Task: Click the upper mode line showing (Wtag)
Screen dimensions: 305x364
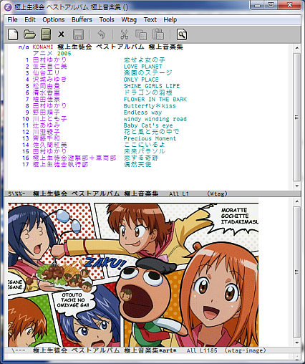Action: 152,193
